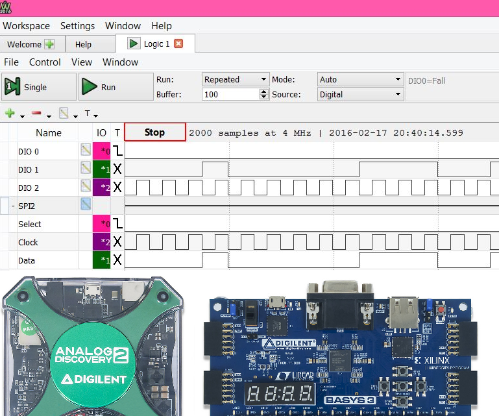Select the DIO 0 signal row
This screenshot has width=499, height=416.
pos(48,151)
